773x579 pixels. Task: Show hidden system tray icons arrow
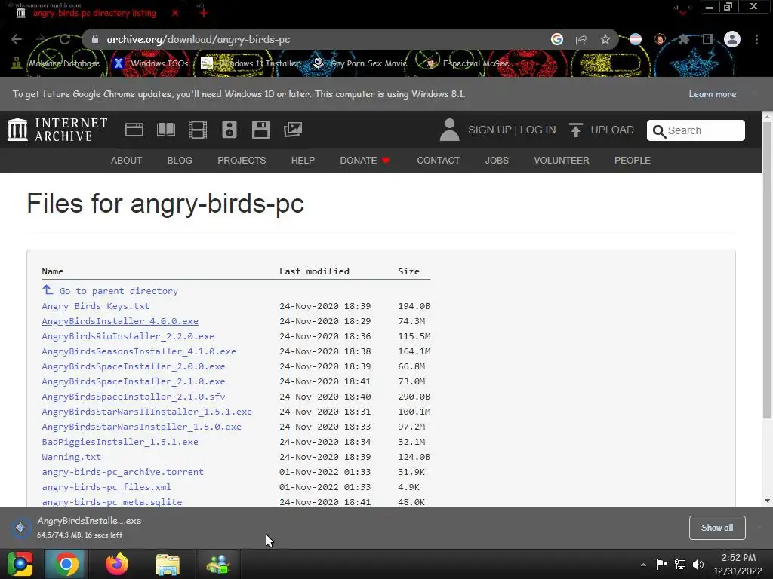coord(643,564)
